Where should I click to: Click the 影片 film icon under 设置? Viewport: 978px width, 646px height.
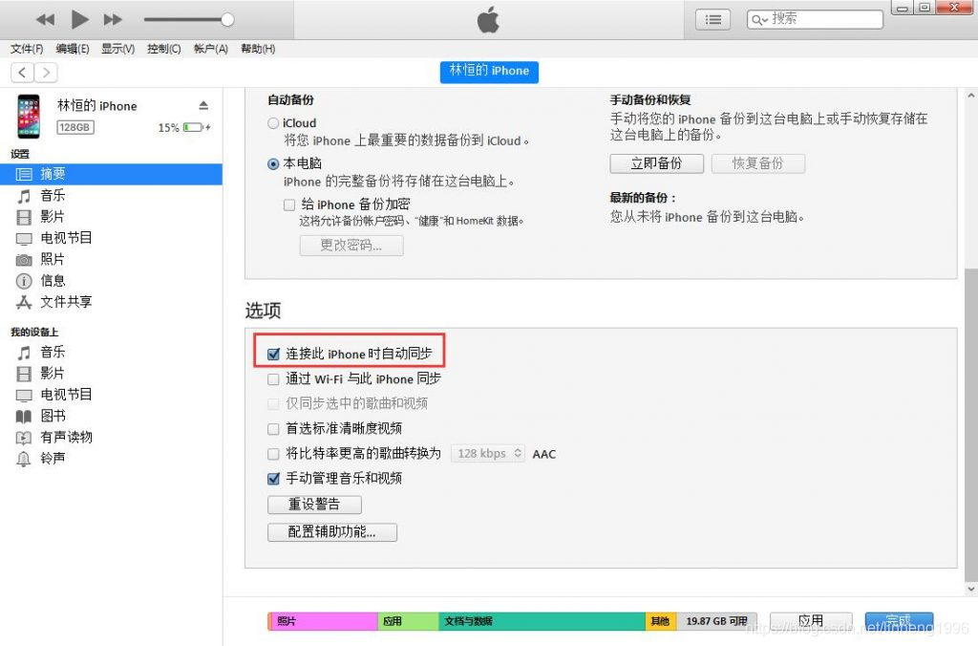(24, 217)
